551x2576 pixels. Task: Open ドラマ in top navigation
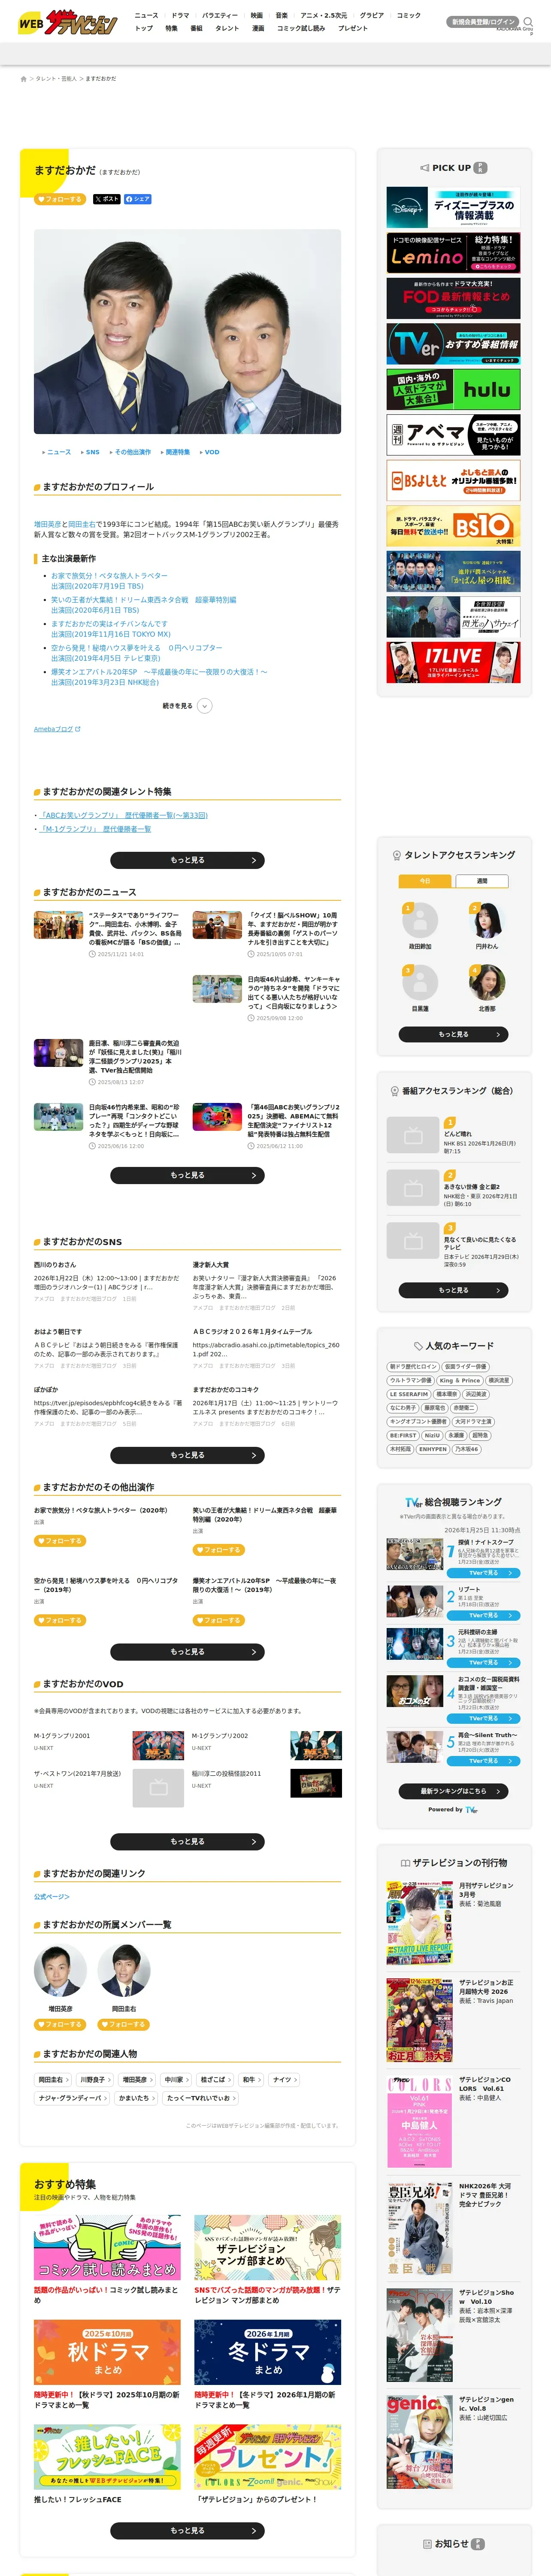180,15
